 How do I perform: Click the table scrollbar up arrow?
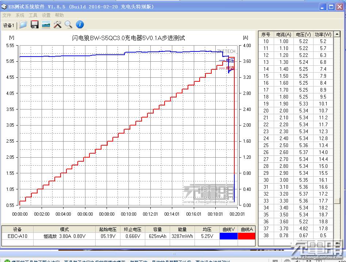coord(337,34)
